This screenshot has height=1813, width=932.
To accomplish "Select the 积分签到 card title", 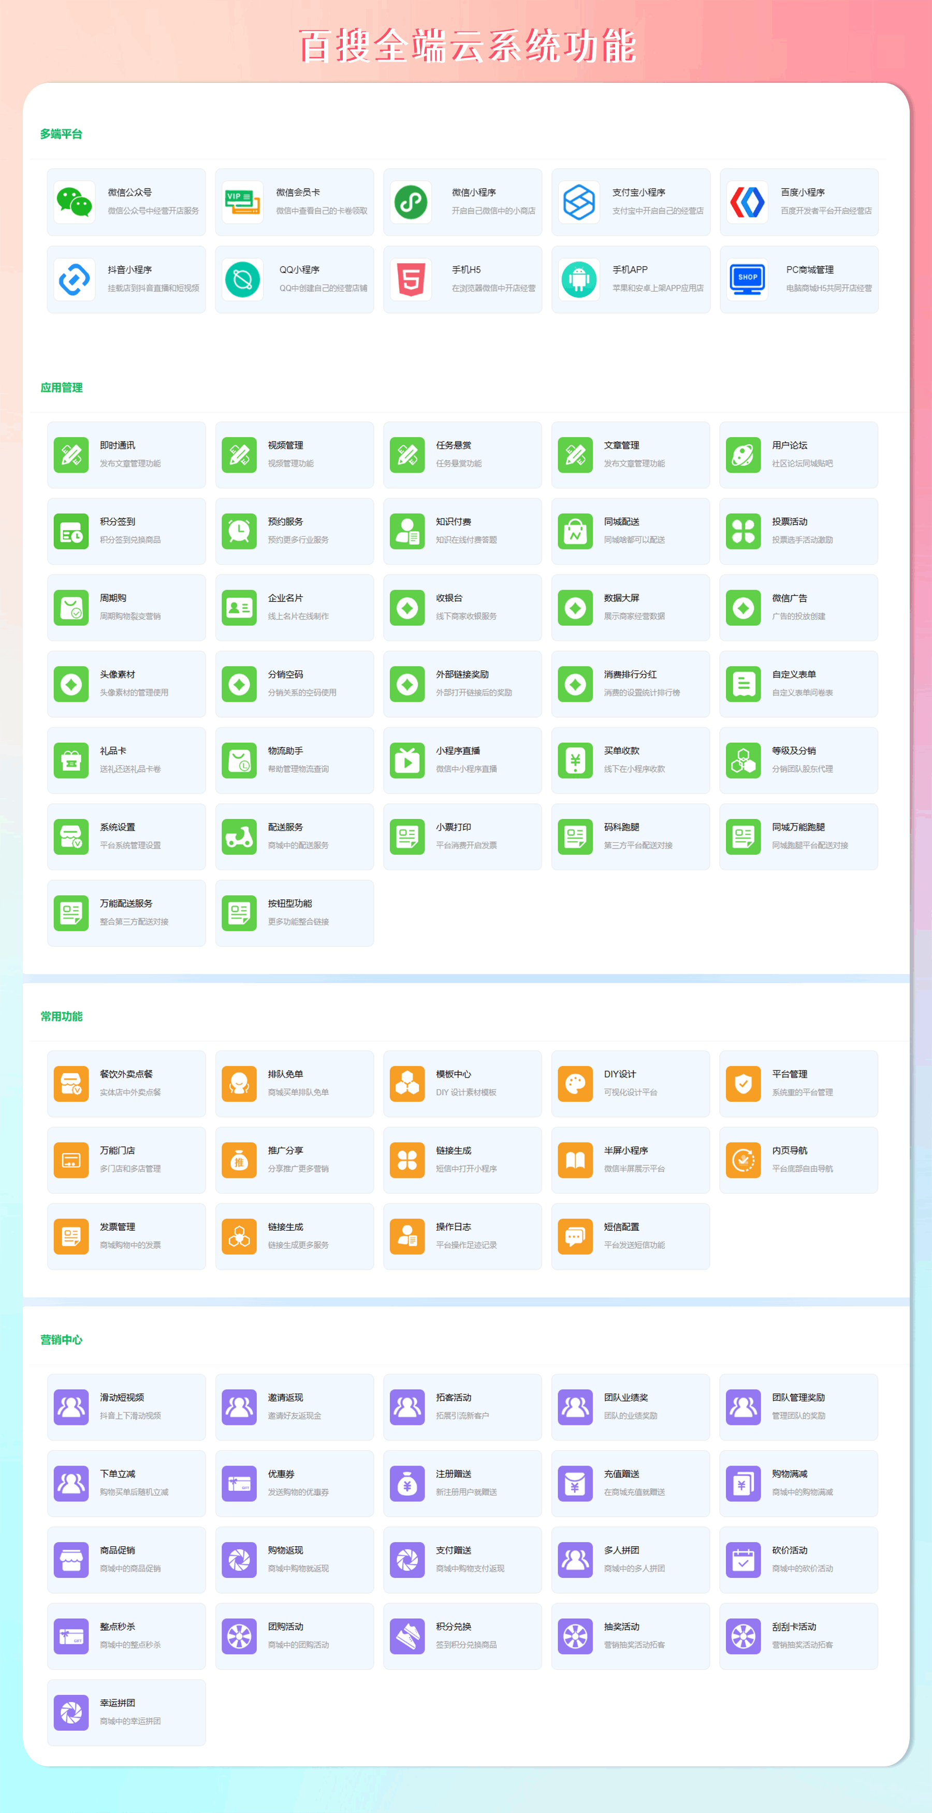I will click(x=118, y=522).
